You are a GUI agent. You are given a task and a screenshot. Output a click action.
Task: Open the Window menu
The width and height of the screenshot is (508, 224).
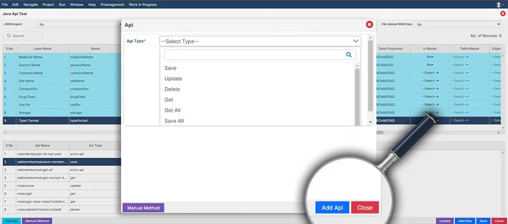pos(77,5)
